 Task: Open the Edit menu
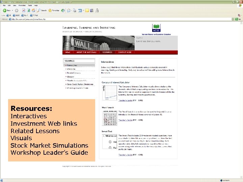9,5
